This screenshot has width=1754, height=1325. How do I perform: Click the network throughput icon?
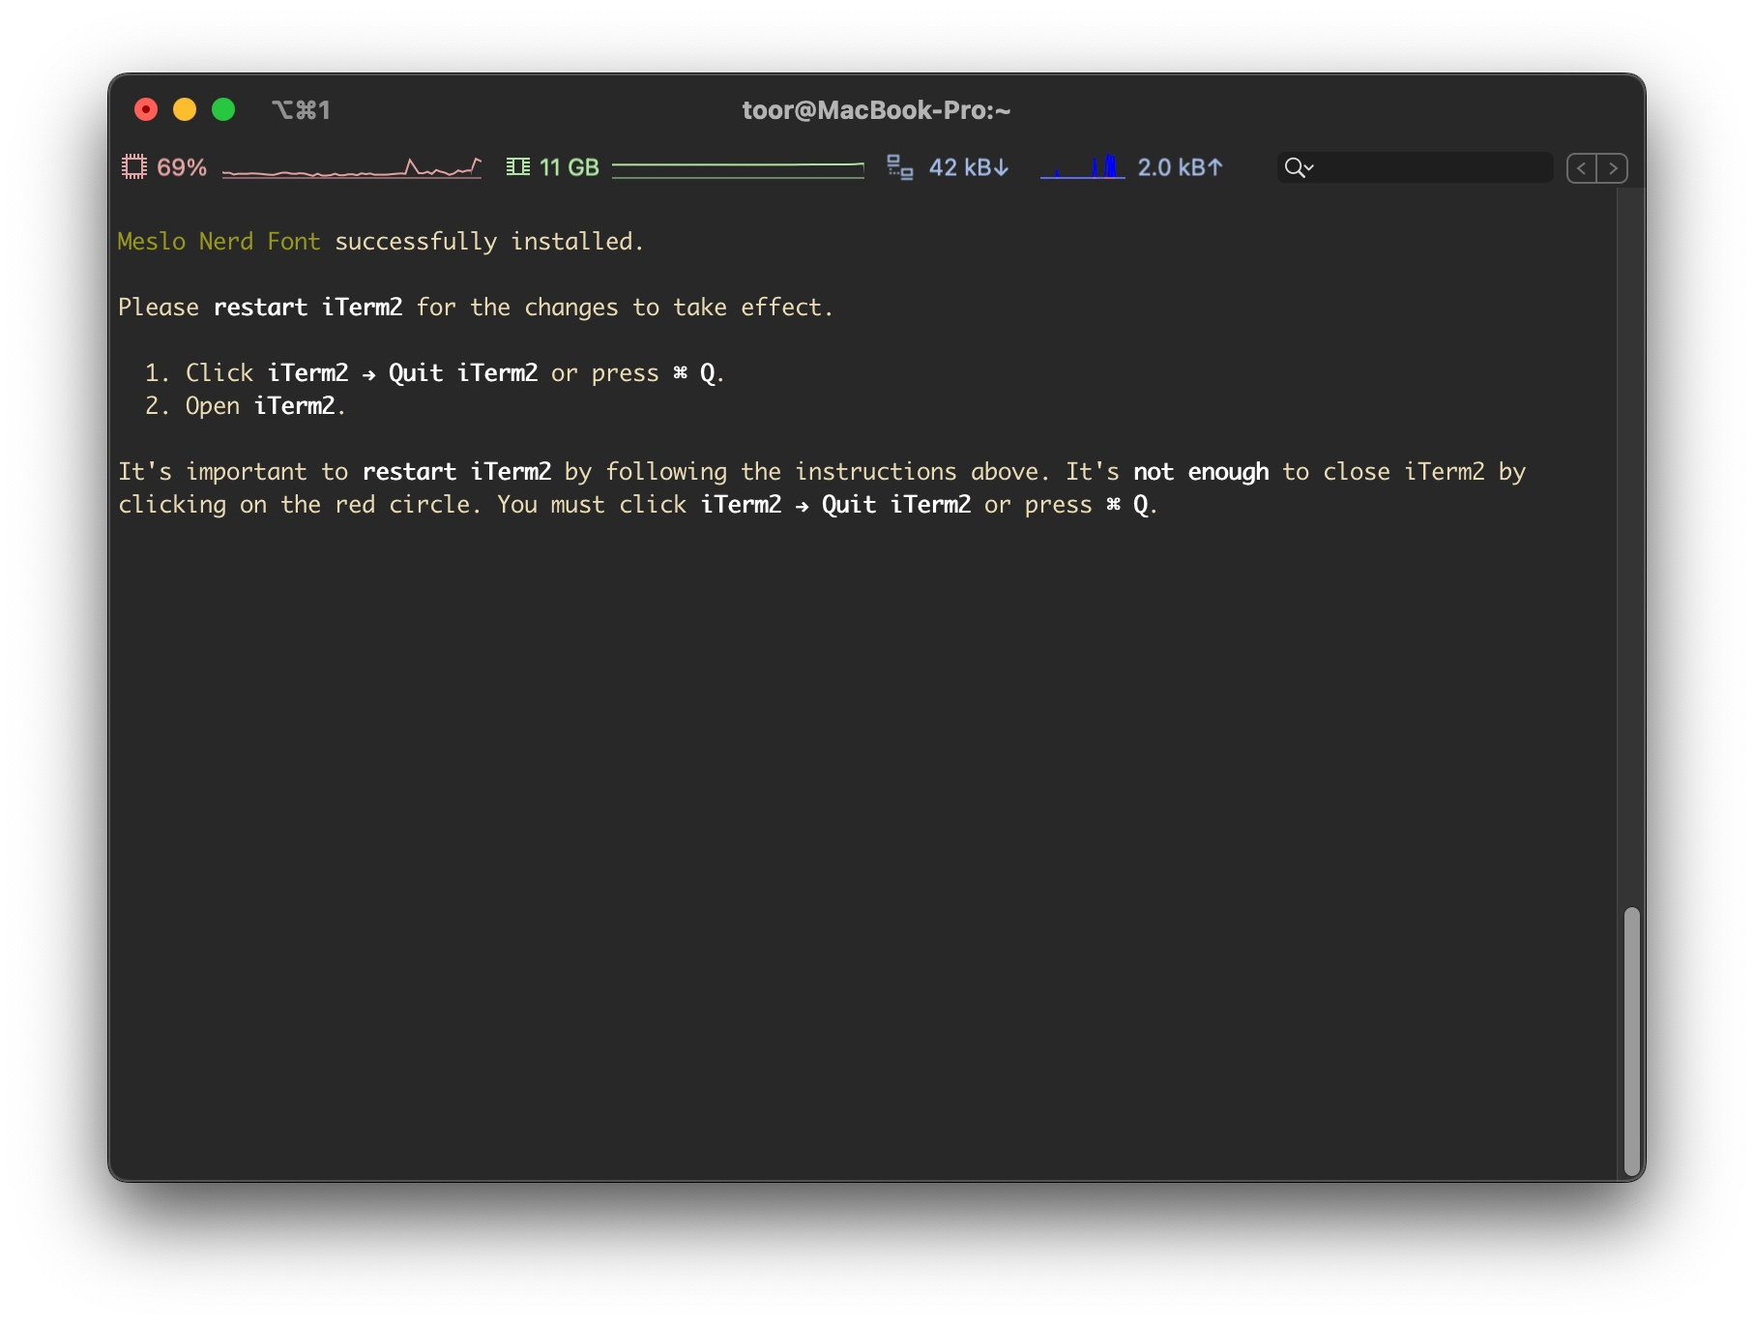click(900, 167)
